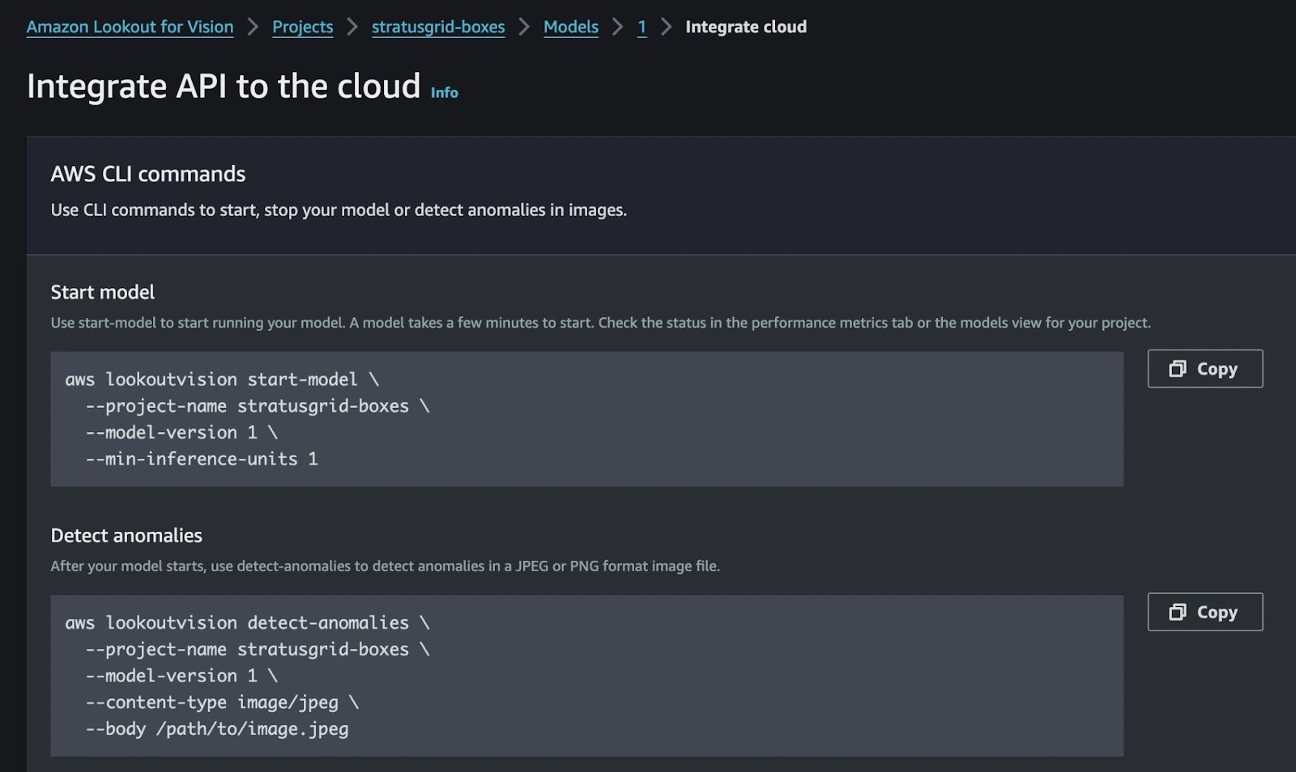Click the AWS CLI commands header
The image size is (1296, 772).
[148, 173]
